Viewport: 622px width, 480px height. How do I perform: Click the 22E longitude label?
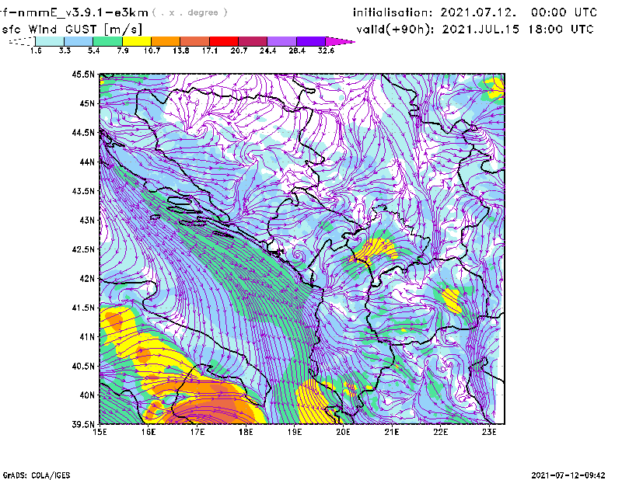point(441,432)
